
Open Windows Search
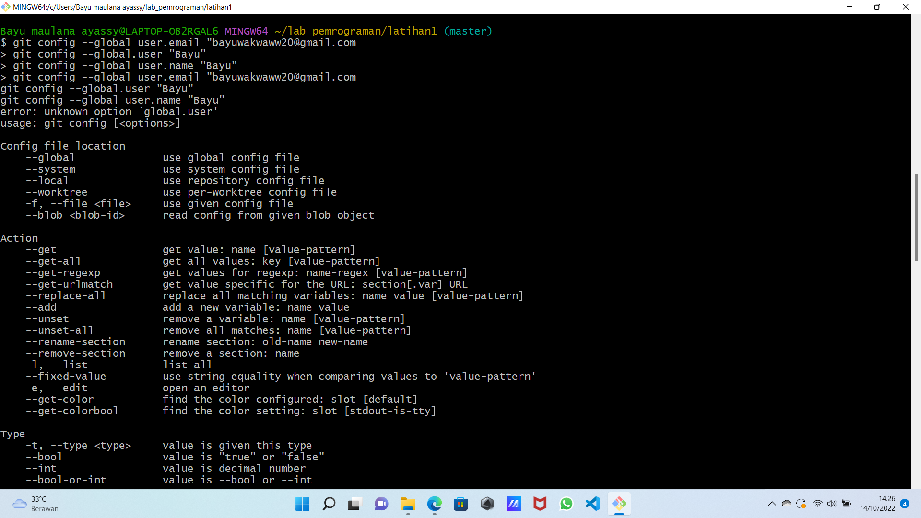(329, 504)
